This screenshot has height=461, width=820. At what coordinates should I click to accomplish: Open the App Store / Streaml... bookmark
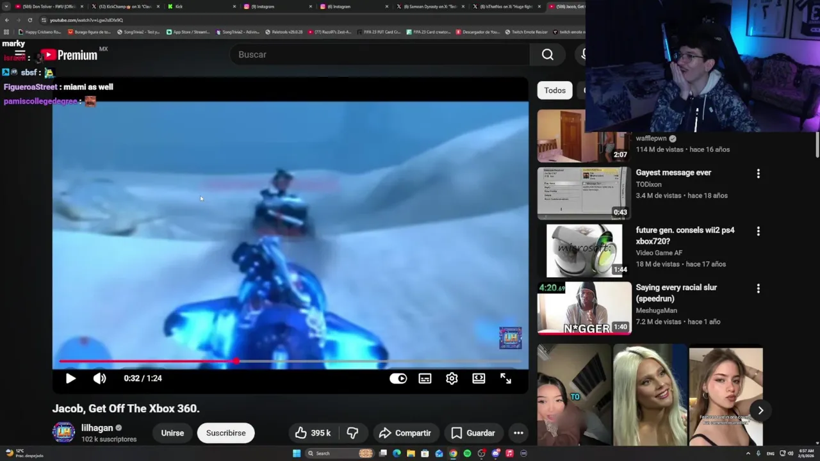188,32
